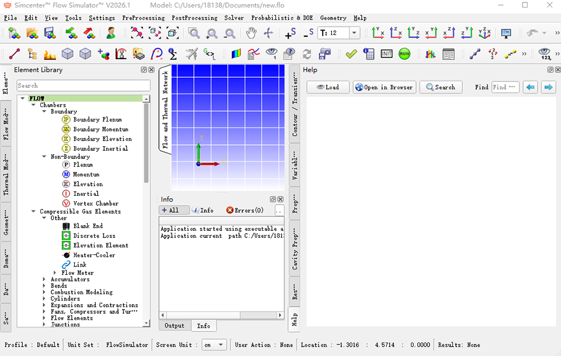561x356 pixels.
Task: Open the text size 12 dropdown
Action: 354,33
